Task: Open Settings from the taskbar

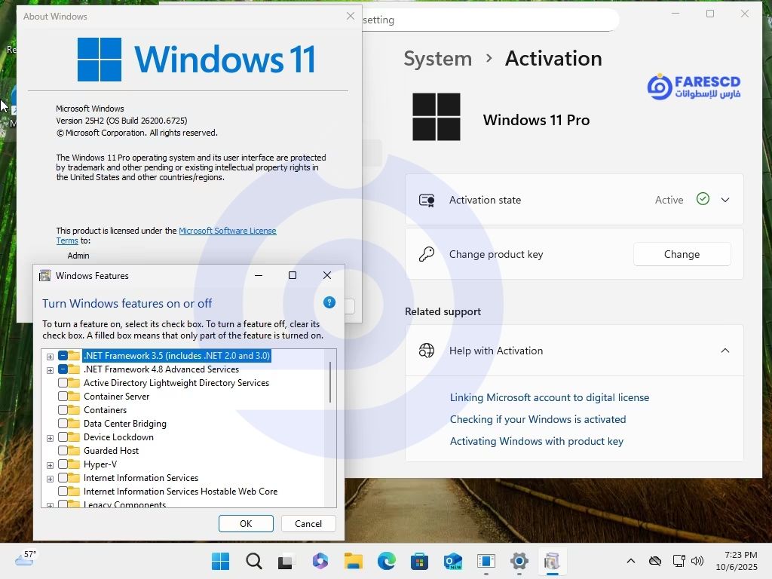Action: pos(519,562)
